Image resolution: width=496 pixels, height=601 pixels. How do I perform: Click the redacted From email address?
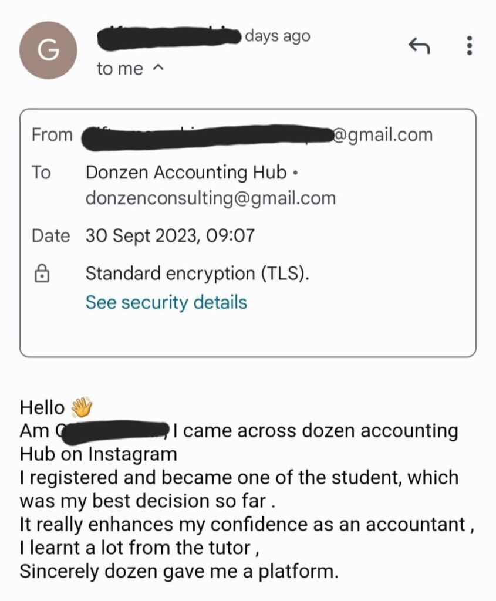tap(207, 137)
